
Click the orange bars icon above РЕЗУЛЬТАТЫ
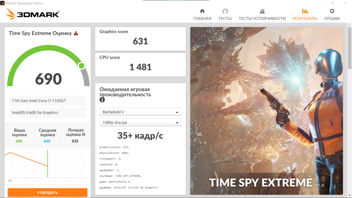305,11
